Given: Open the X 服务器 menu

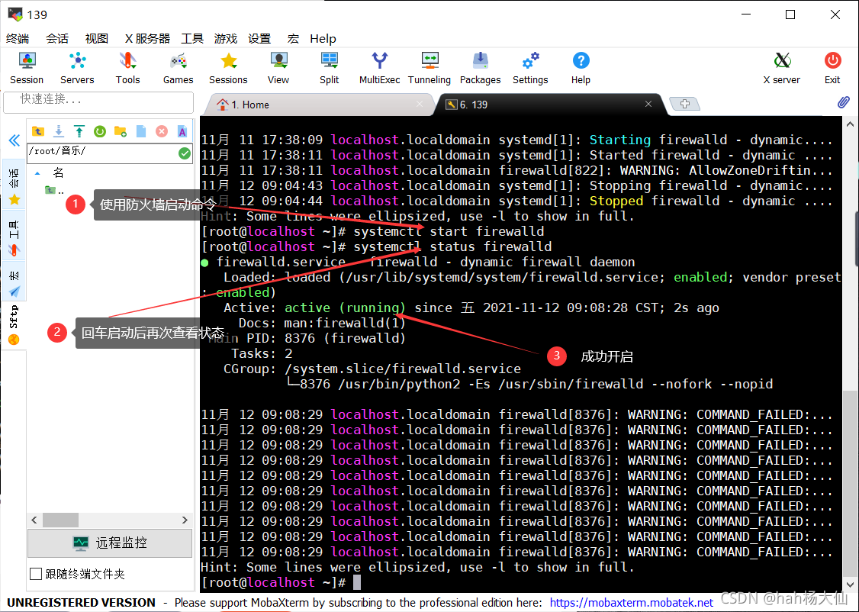Looking at the screenshot, I should [147, 38].
